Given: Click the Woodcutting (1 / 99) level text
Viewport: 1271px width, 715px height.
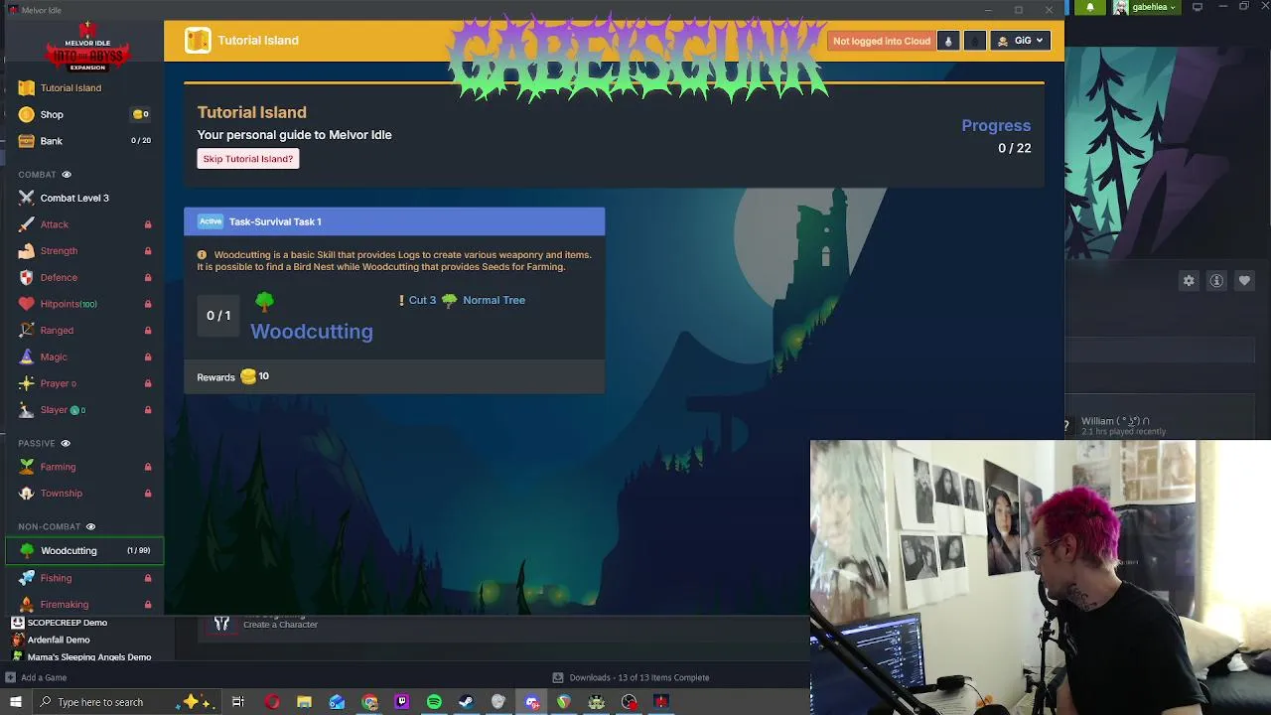Looking at the screenshot, I should [138, 550].
